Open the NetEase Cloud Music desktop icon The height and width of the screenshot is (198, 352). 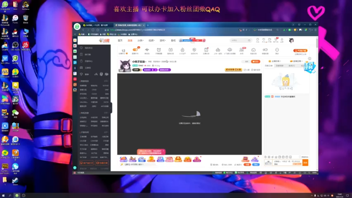26,46
